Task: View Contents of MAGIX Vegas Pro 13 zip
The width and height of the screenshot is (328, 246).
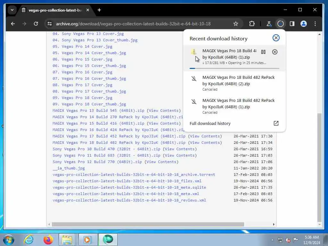Action: 164,111
